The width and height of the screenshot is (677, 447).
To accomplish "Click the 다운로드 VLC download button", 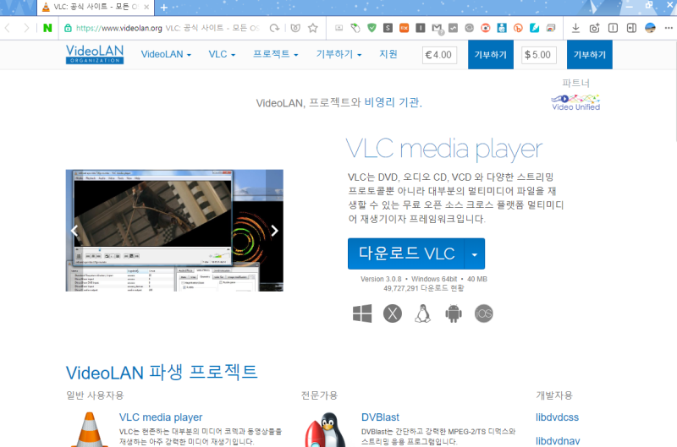I will pos(406,253).
